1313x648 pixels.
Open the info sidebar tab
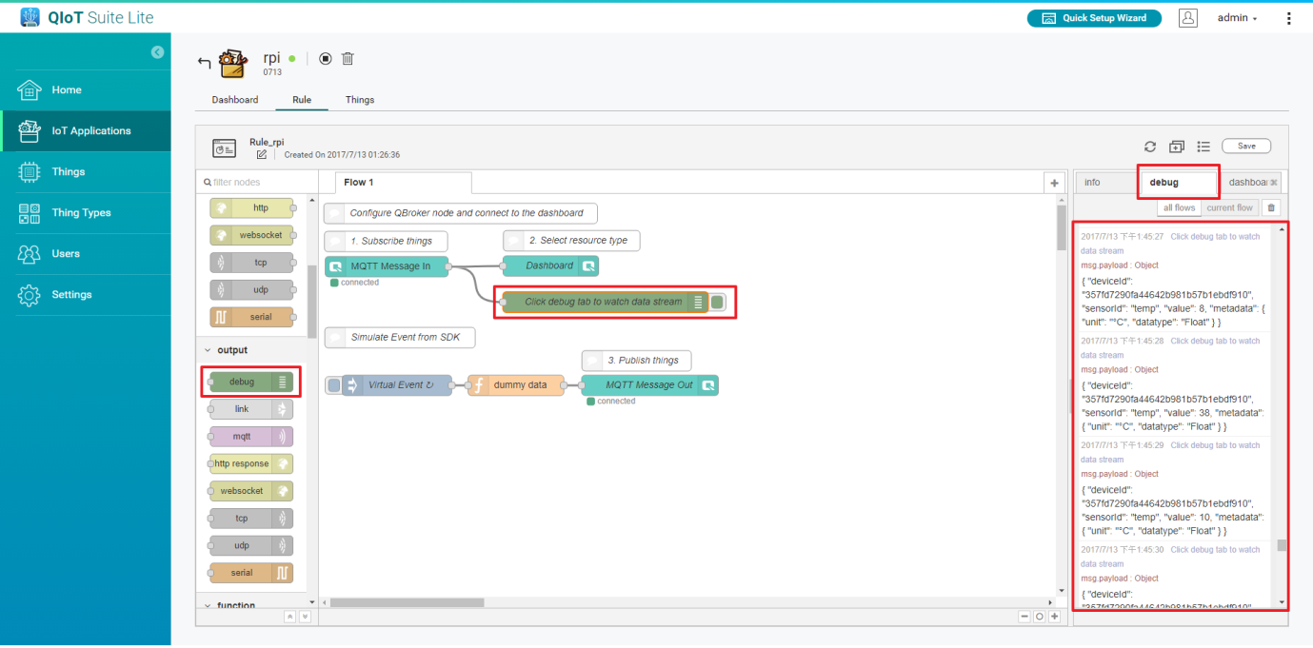point(1092,183)
